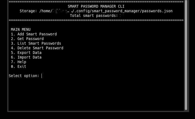
Task: Click the Help option in main menu
Action: coord(19,62)
